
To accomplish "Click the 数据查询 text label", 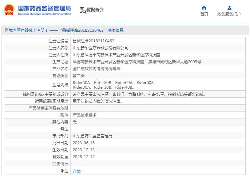I will coord(95,10).
